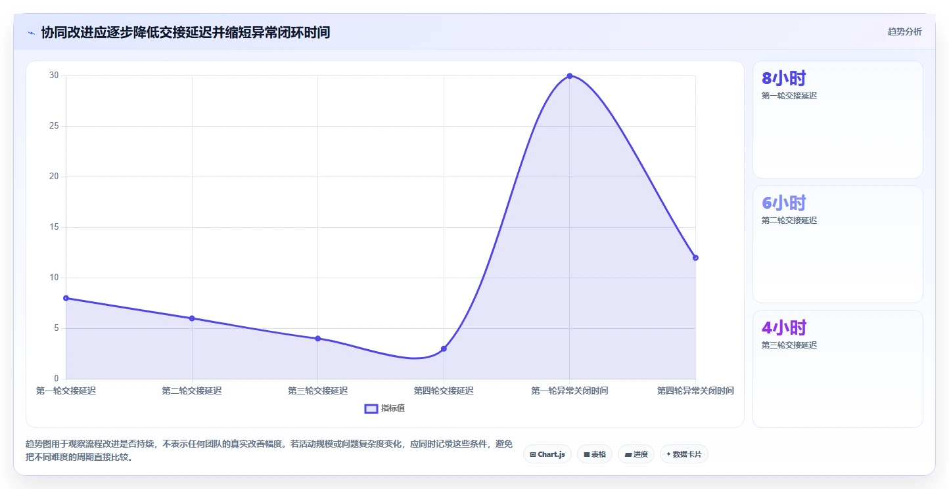Click the 趋势分析 label in the header
The height and width of the screenshot is (489, 949).
(x=904, y=32)
